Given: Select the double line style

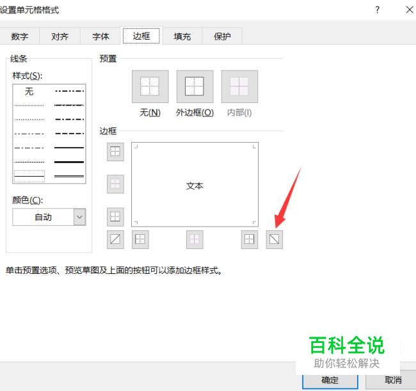Looking at the screenshot, I should 69,176.
